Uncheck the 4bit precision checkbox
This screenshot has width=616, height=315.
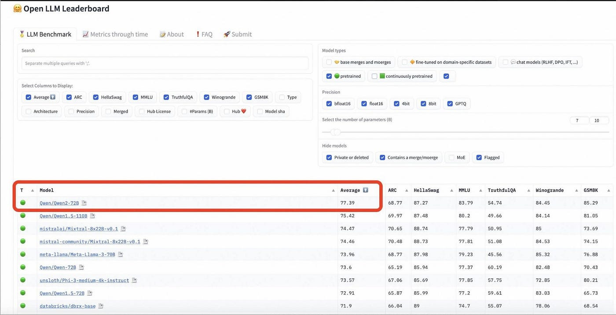coord(397,104)
